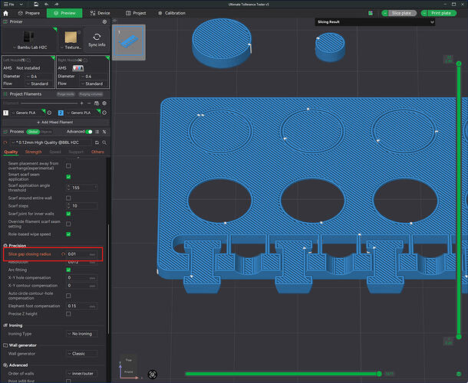Image resolution: width=468 pixels, height=383 pixels.
Task: Save the process preset icon
Action: pyautogui.click(x=97, y=142)
